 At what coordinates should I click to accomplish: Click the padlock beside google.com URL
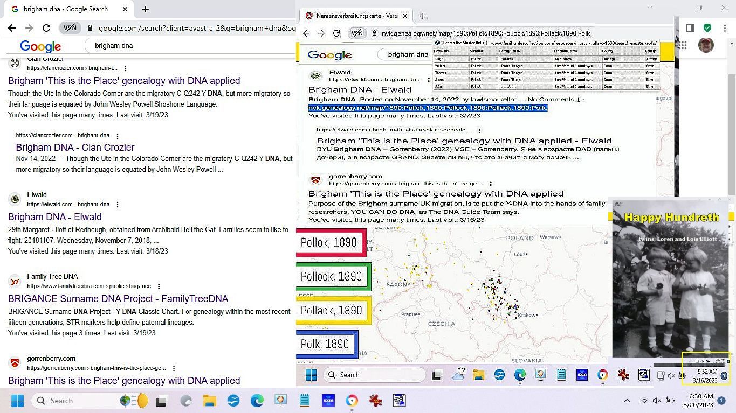[90, 28]
